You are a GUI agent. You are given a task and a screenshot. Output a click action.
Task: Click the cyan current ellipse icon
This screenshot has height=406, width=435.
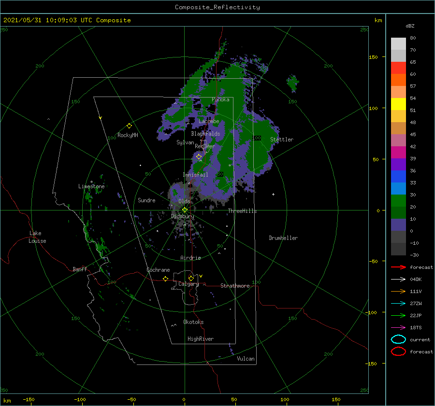[x=398, y=339]
